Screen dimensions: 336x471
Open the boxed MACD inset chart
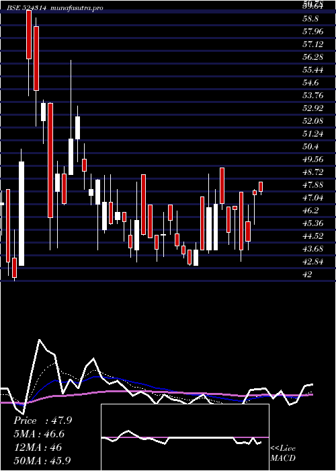(x=185, y=437)
